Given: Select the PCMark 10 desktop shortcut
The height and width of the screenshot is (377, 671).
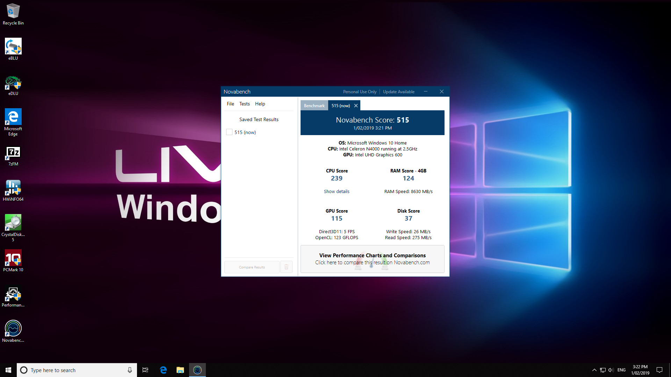Looking at the screenshot, I should tap(13, 261).
